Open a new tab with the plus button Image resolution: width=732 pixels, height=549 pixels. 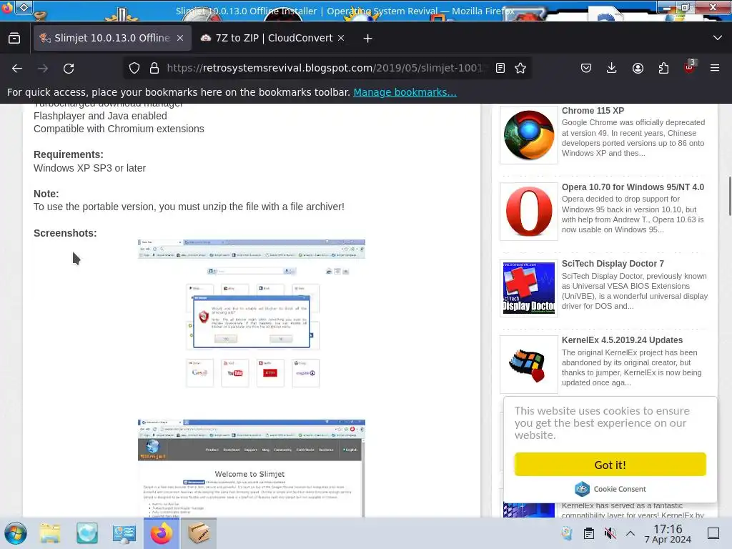tap(368, 39)
